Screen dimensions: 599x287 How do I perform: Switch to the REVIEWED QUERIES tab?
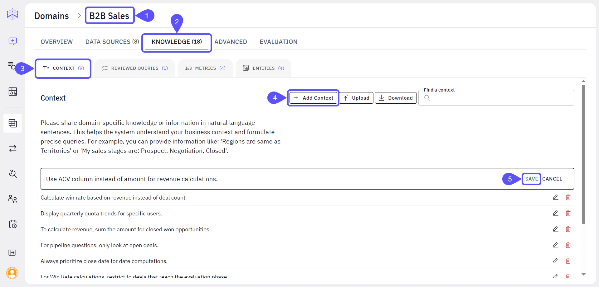click(x=135, y=68)
